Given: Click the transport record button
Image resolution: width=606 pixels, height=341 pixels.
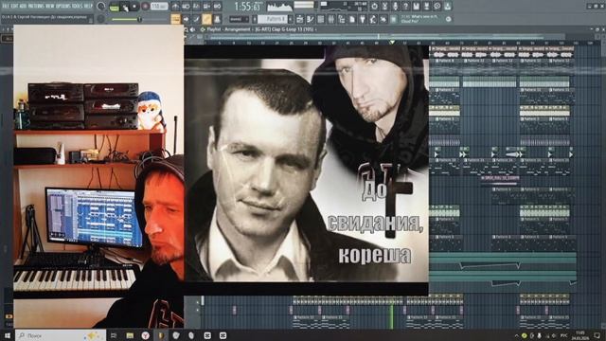Looking at the screenshot, I should tap(145, 7).
